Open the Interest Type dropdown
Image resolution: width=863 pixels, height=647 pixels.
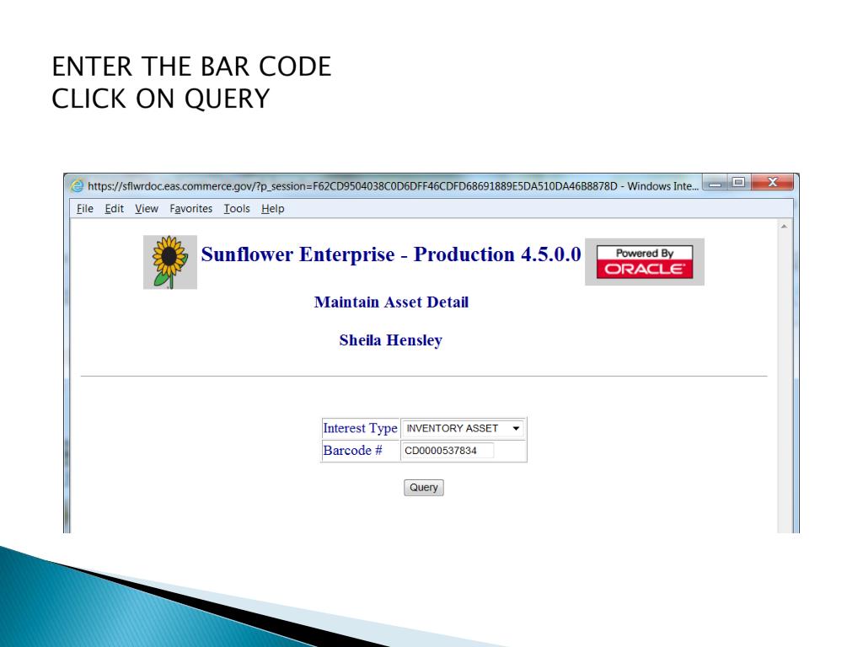pos(463,429)
